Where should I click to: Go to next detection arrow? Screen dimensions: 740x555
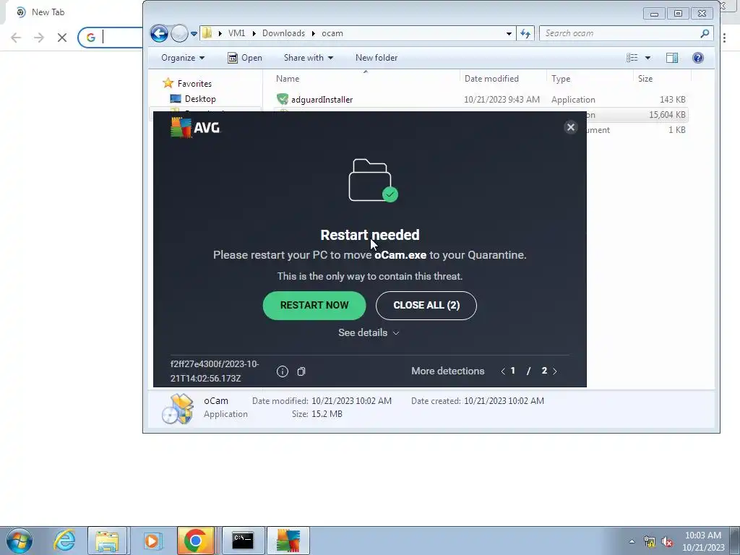click(554, 371)
